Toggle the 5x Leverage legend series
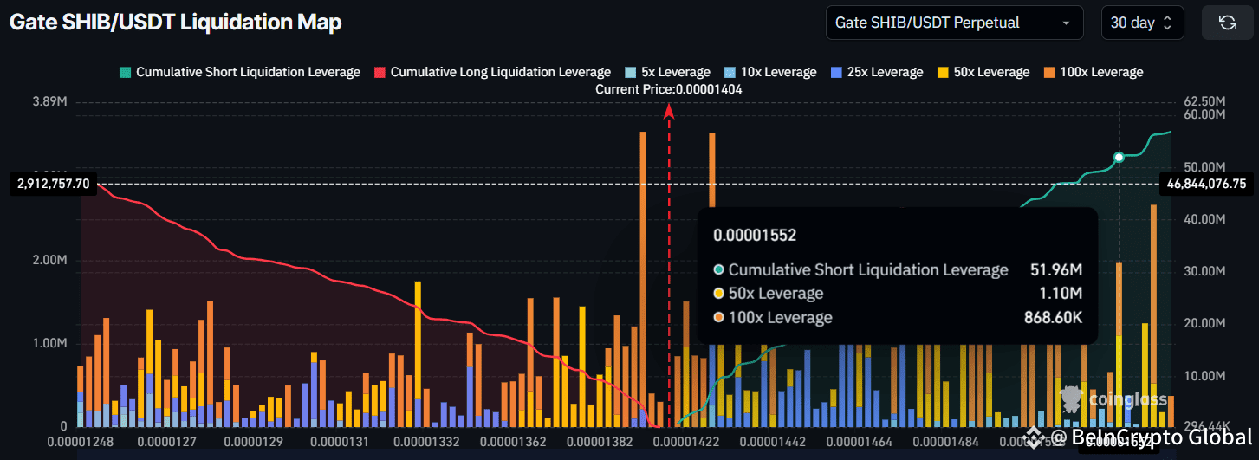 [x=666, y=72]
